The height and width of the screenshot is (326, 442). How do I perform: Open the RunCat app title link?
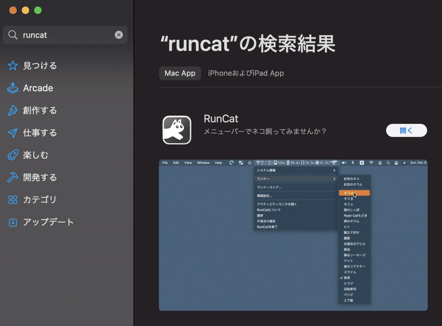click(220, 119)
